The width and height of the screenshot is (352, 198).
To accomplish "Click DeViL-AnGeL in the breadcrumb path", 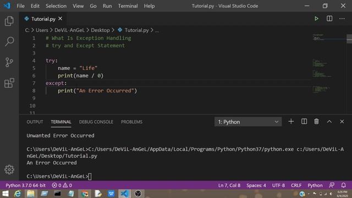I will [69, 30].
